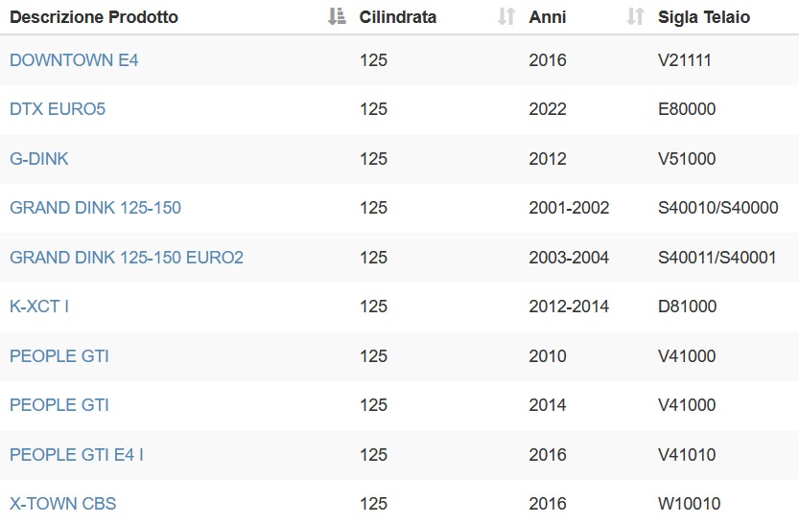Image resolution: width=799 pixels, height=523 pixels.
Task: Follow the K-XCT I link
Action: point(39,307)
